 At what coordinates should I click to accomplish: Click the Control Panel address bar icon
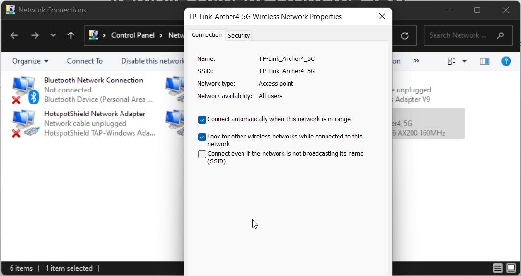point(94,35)
